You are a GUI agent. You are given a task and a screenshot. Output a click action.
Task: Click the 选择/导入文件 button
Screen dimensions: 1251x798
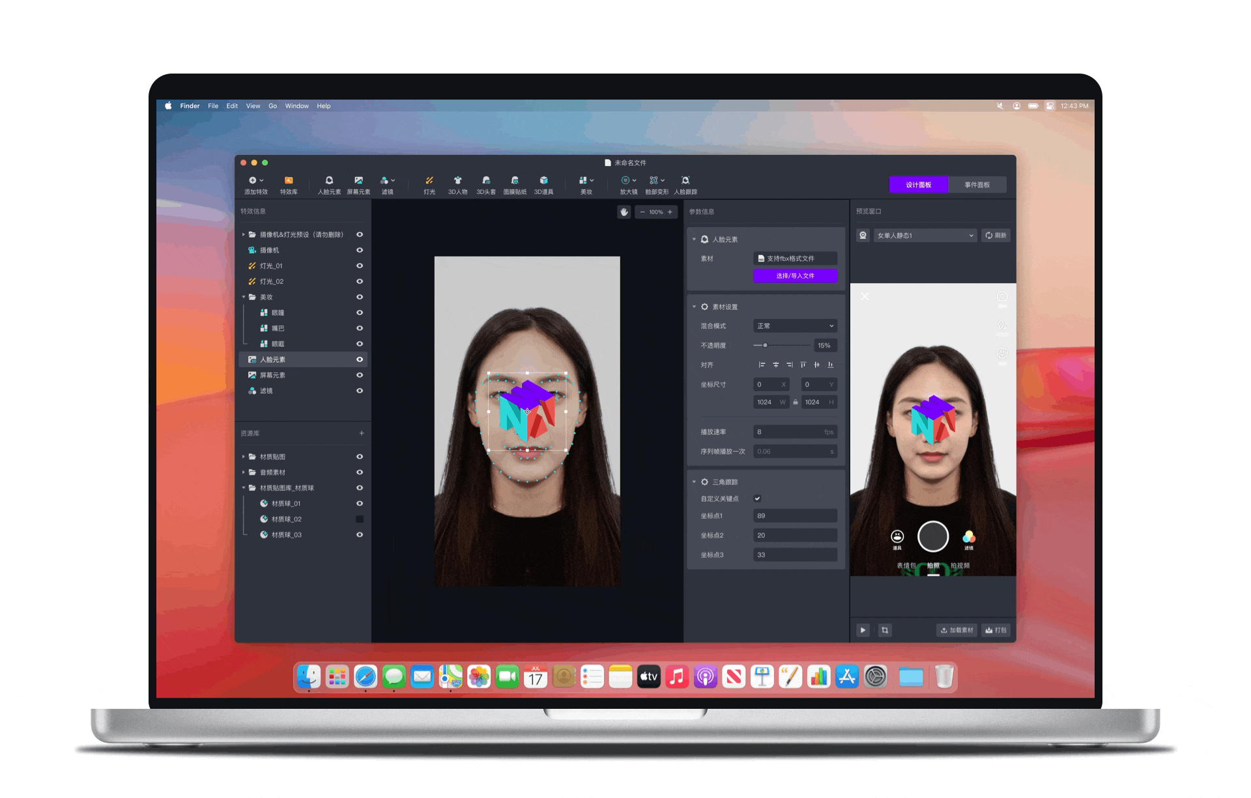pyautogui.click(x=795, y=276)
